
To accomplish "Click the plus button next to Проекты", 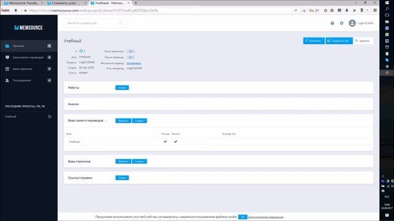I will [x=49, y=46].
